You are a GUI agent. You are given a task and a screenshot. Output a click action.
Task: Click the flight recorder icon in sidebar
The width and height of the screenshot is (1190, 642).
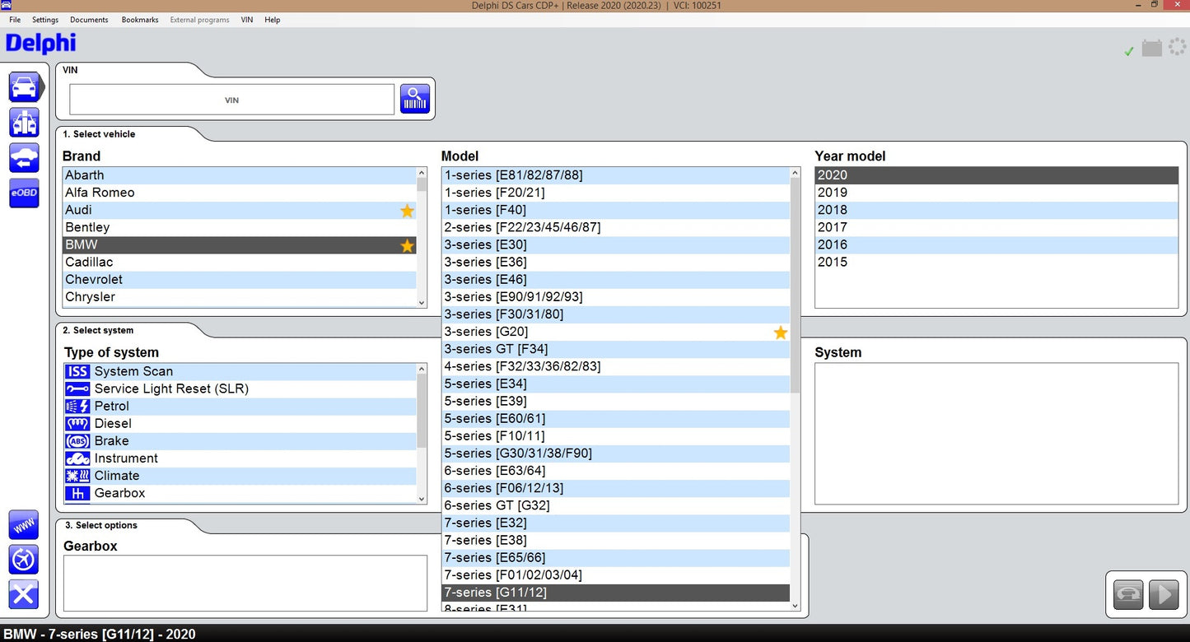click(24, 559)
